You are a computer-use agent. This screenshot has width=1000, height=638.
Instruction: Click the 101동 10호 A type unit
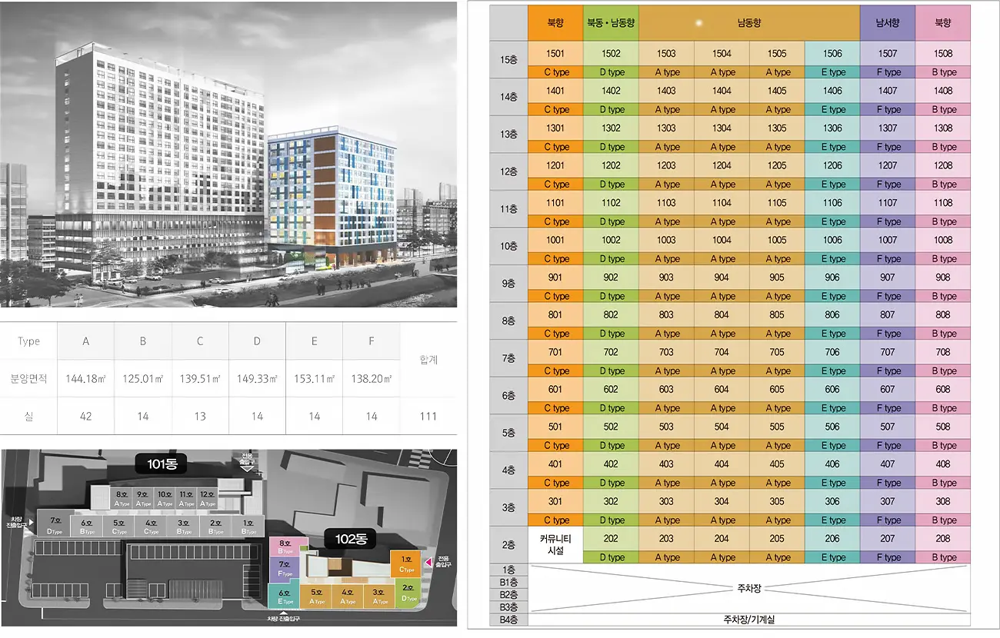[165, 498]
